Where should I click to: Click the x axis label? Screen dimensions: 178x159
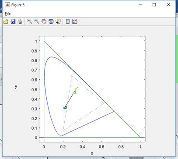pos(92,153)
